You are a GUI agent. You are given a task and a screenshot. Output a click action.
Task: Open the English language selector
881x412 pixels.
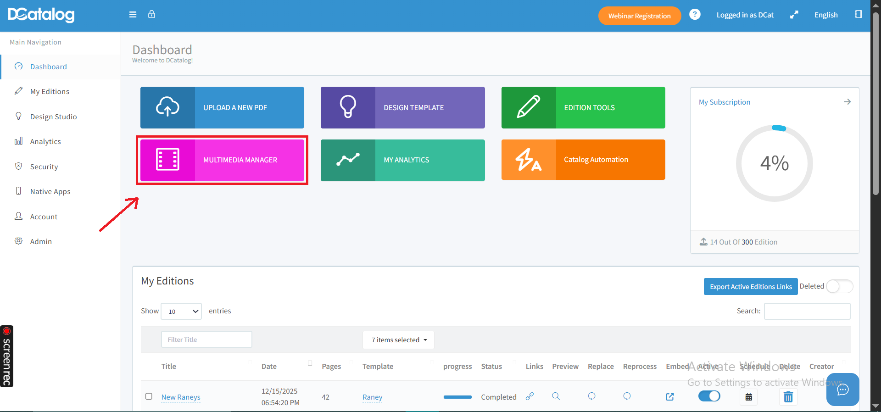[x=825, y=15]
